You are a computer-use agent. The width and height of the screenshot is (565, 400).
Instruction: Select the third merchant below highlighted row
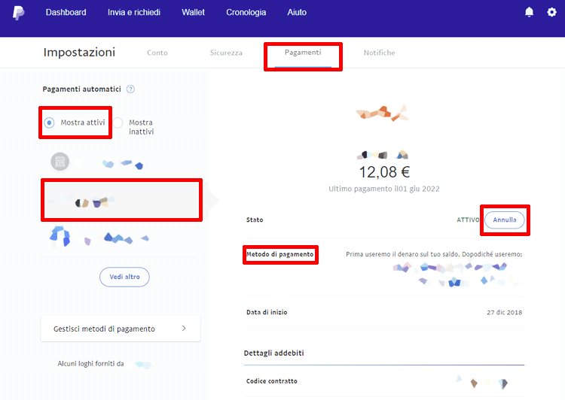pyautogui.click(x=99, y=236)
